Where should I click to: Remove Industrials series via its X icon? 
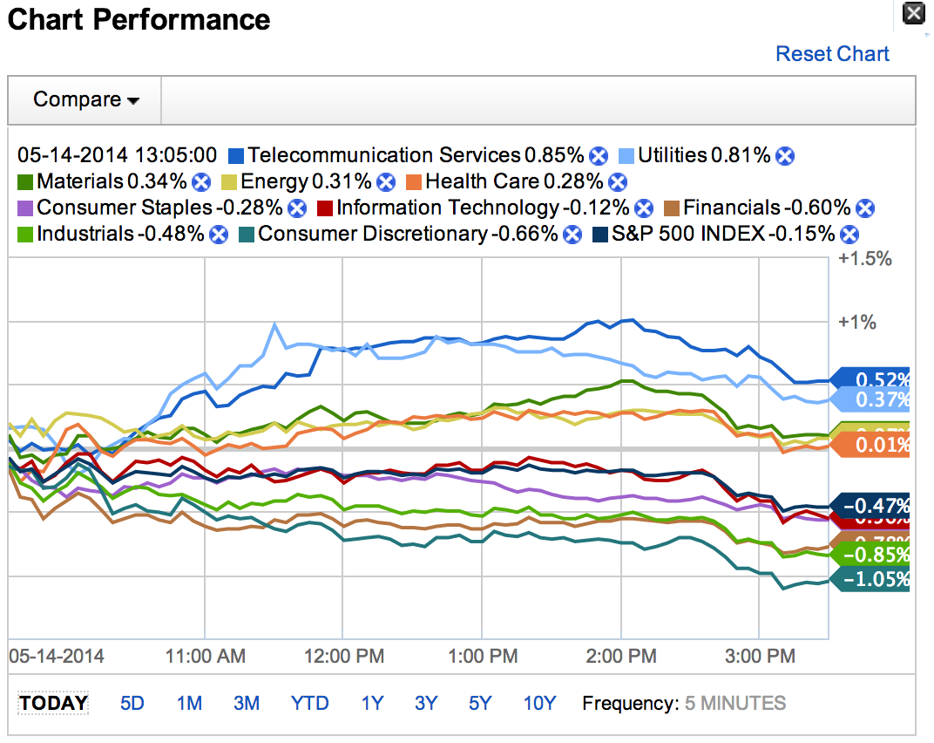218,235
